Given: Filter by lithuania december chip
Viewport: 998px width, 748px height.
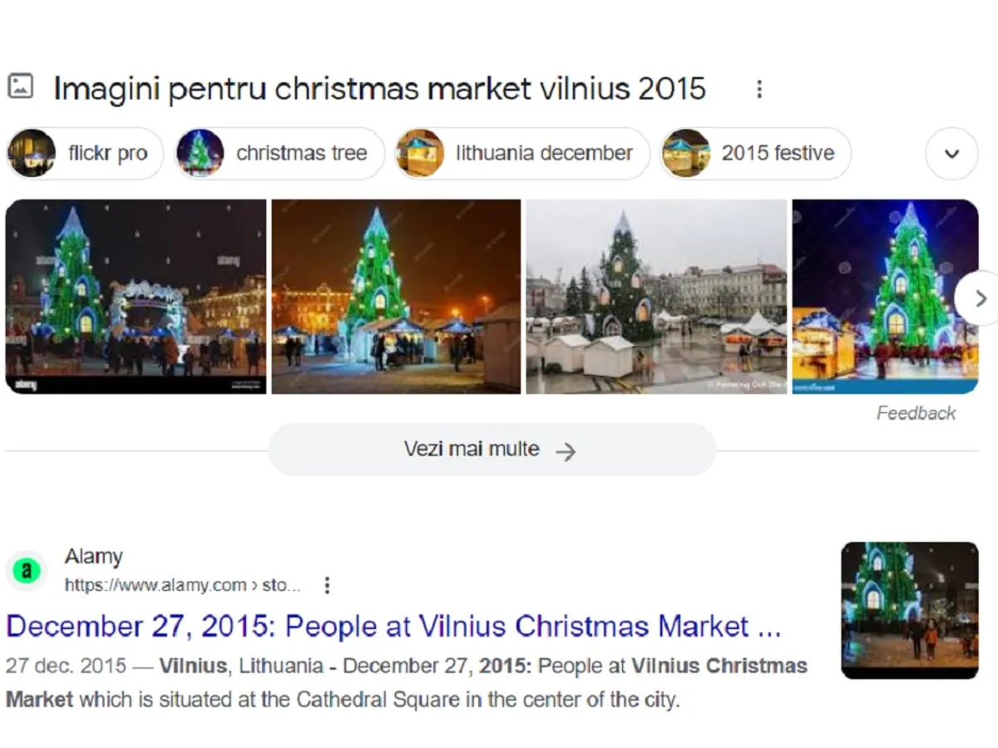Looking at the screenshot, I should (x=521, y=154).
